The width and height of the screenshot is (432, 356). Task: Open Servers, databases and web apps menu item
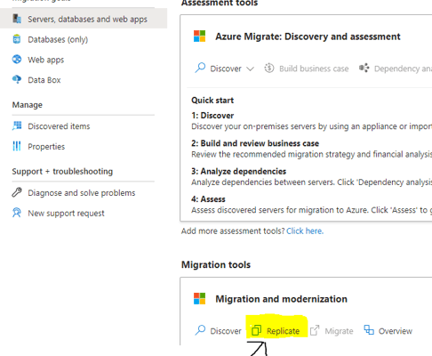pyautogui.click(x=84, y=19)
